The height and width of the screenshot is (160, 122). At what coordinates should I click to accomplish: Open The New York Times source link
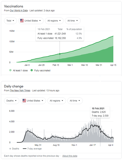pos(20,91)
